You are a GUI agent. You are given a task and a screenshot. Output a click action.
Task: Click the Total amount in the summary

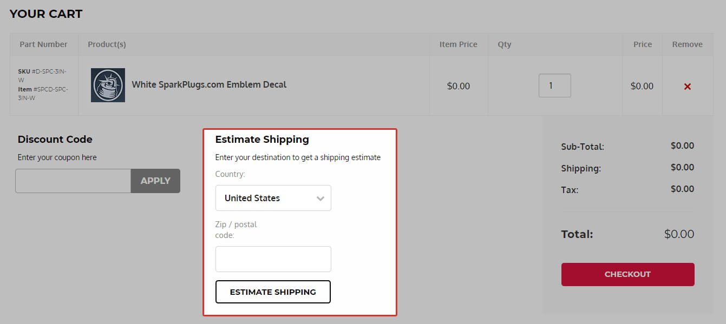tap(679, 234)
